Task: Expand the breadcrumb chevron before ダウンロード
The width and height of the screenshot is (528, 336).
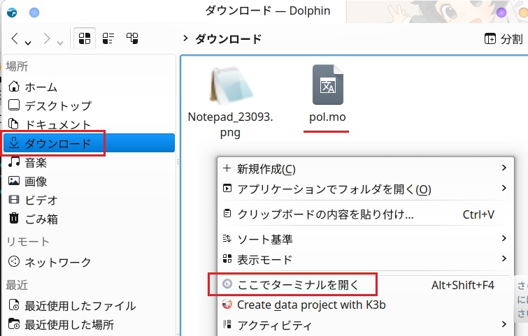Action: pyautogui.click(x=185, y=39)
